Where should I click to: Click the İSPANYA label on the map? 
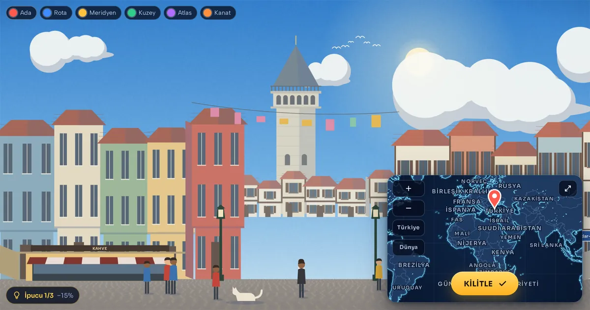point(461,210)
